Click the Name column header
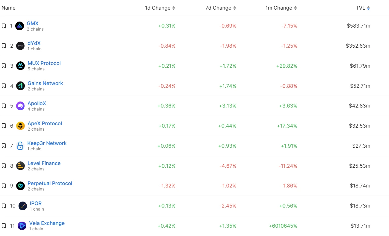Image resolution: width=389 pixels, height=236 pixels. [x=8, y=8]
